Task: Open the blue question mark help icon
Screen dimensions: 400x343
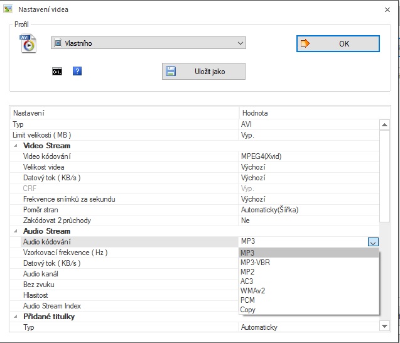Action: pos(77,71)
